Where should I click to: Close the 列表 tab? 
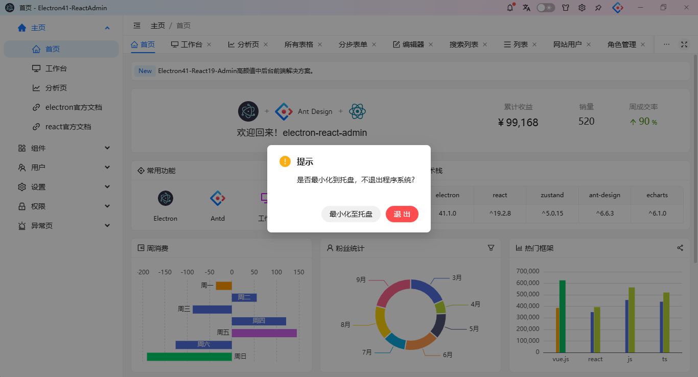click(534, 44)
